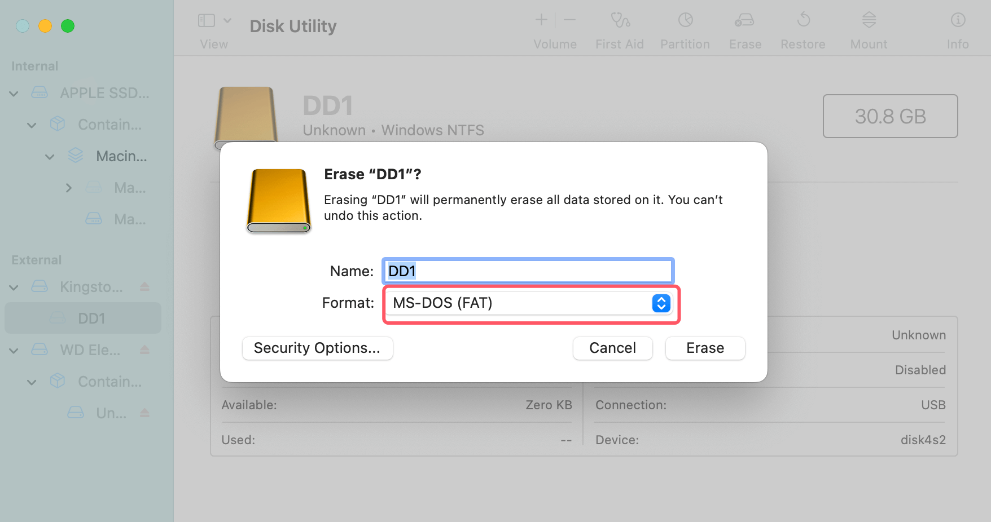The width and height of the screenshot is (991, 522).
Task: Run First Aid from the toolbar
Action: coord(619,28)
